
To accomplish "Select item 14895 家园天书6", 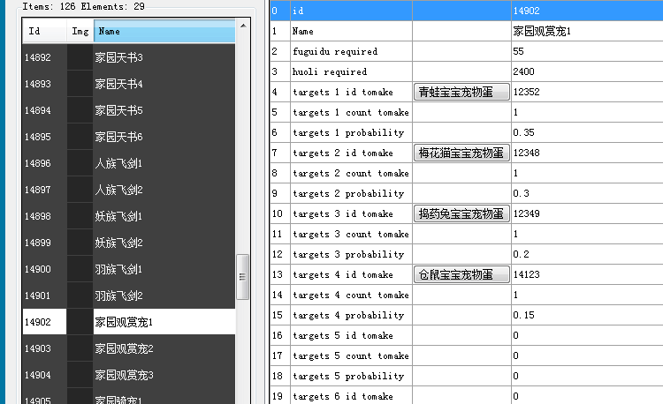I will pyautogui.click(x=129, y=137).
